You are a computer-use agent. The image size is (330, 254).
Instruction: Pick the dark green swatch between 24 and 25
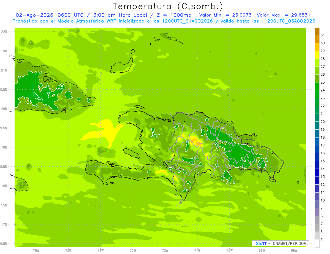[x=317, y=86]
